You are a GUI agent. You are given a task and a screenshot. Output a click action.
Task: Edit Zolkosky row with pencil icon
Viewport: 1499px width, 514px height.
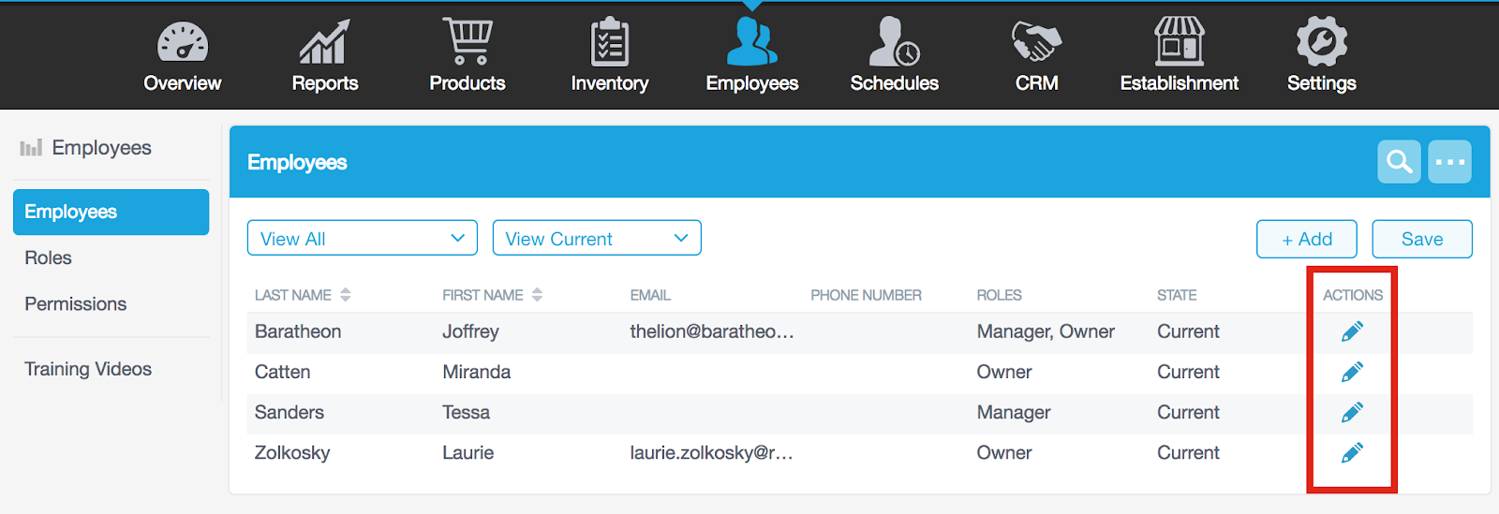[1352, 453]
